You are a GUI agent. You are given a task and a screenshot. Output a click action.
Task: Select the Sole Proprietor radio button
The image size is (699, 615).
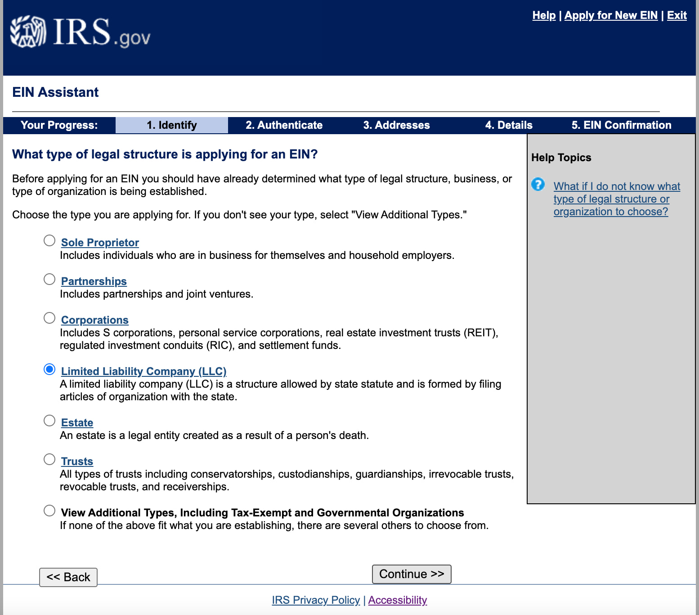49,240
